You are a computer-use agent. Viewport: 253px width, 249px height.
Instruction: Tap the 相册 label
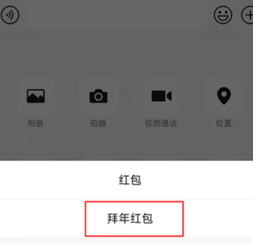(x=36, y=123)
